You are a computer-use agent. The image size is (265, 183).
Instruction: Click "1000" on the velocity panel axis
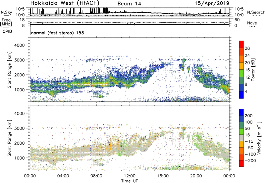pyautogui.click(x=20, y=158)
